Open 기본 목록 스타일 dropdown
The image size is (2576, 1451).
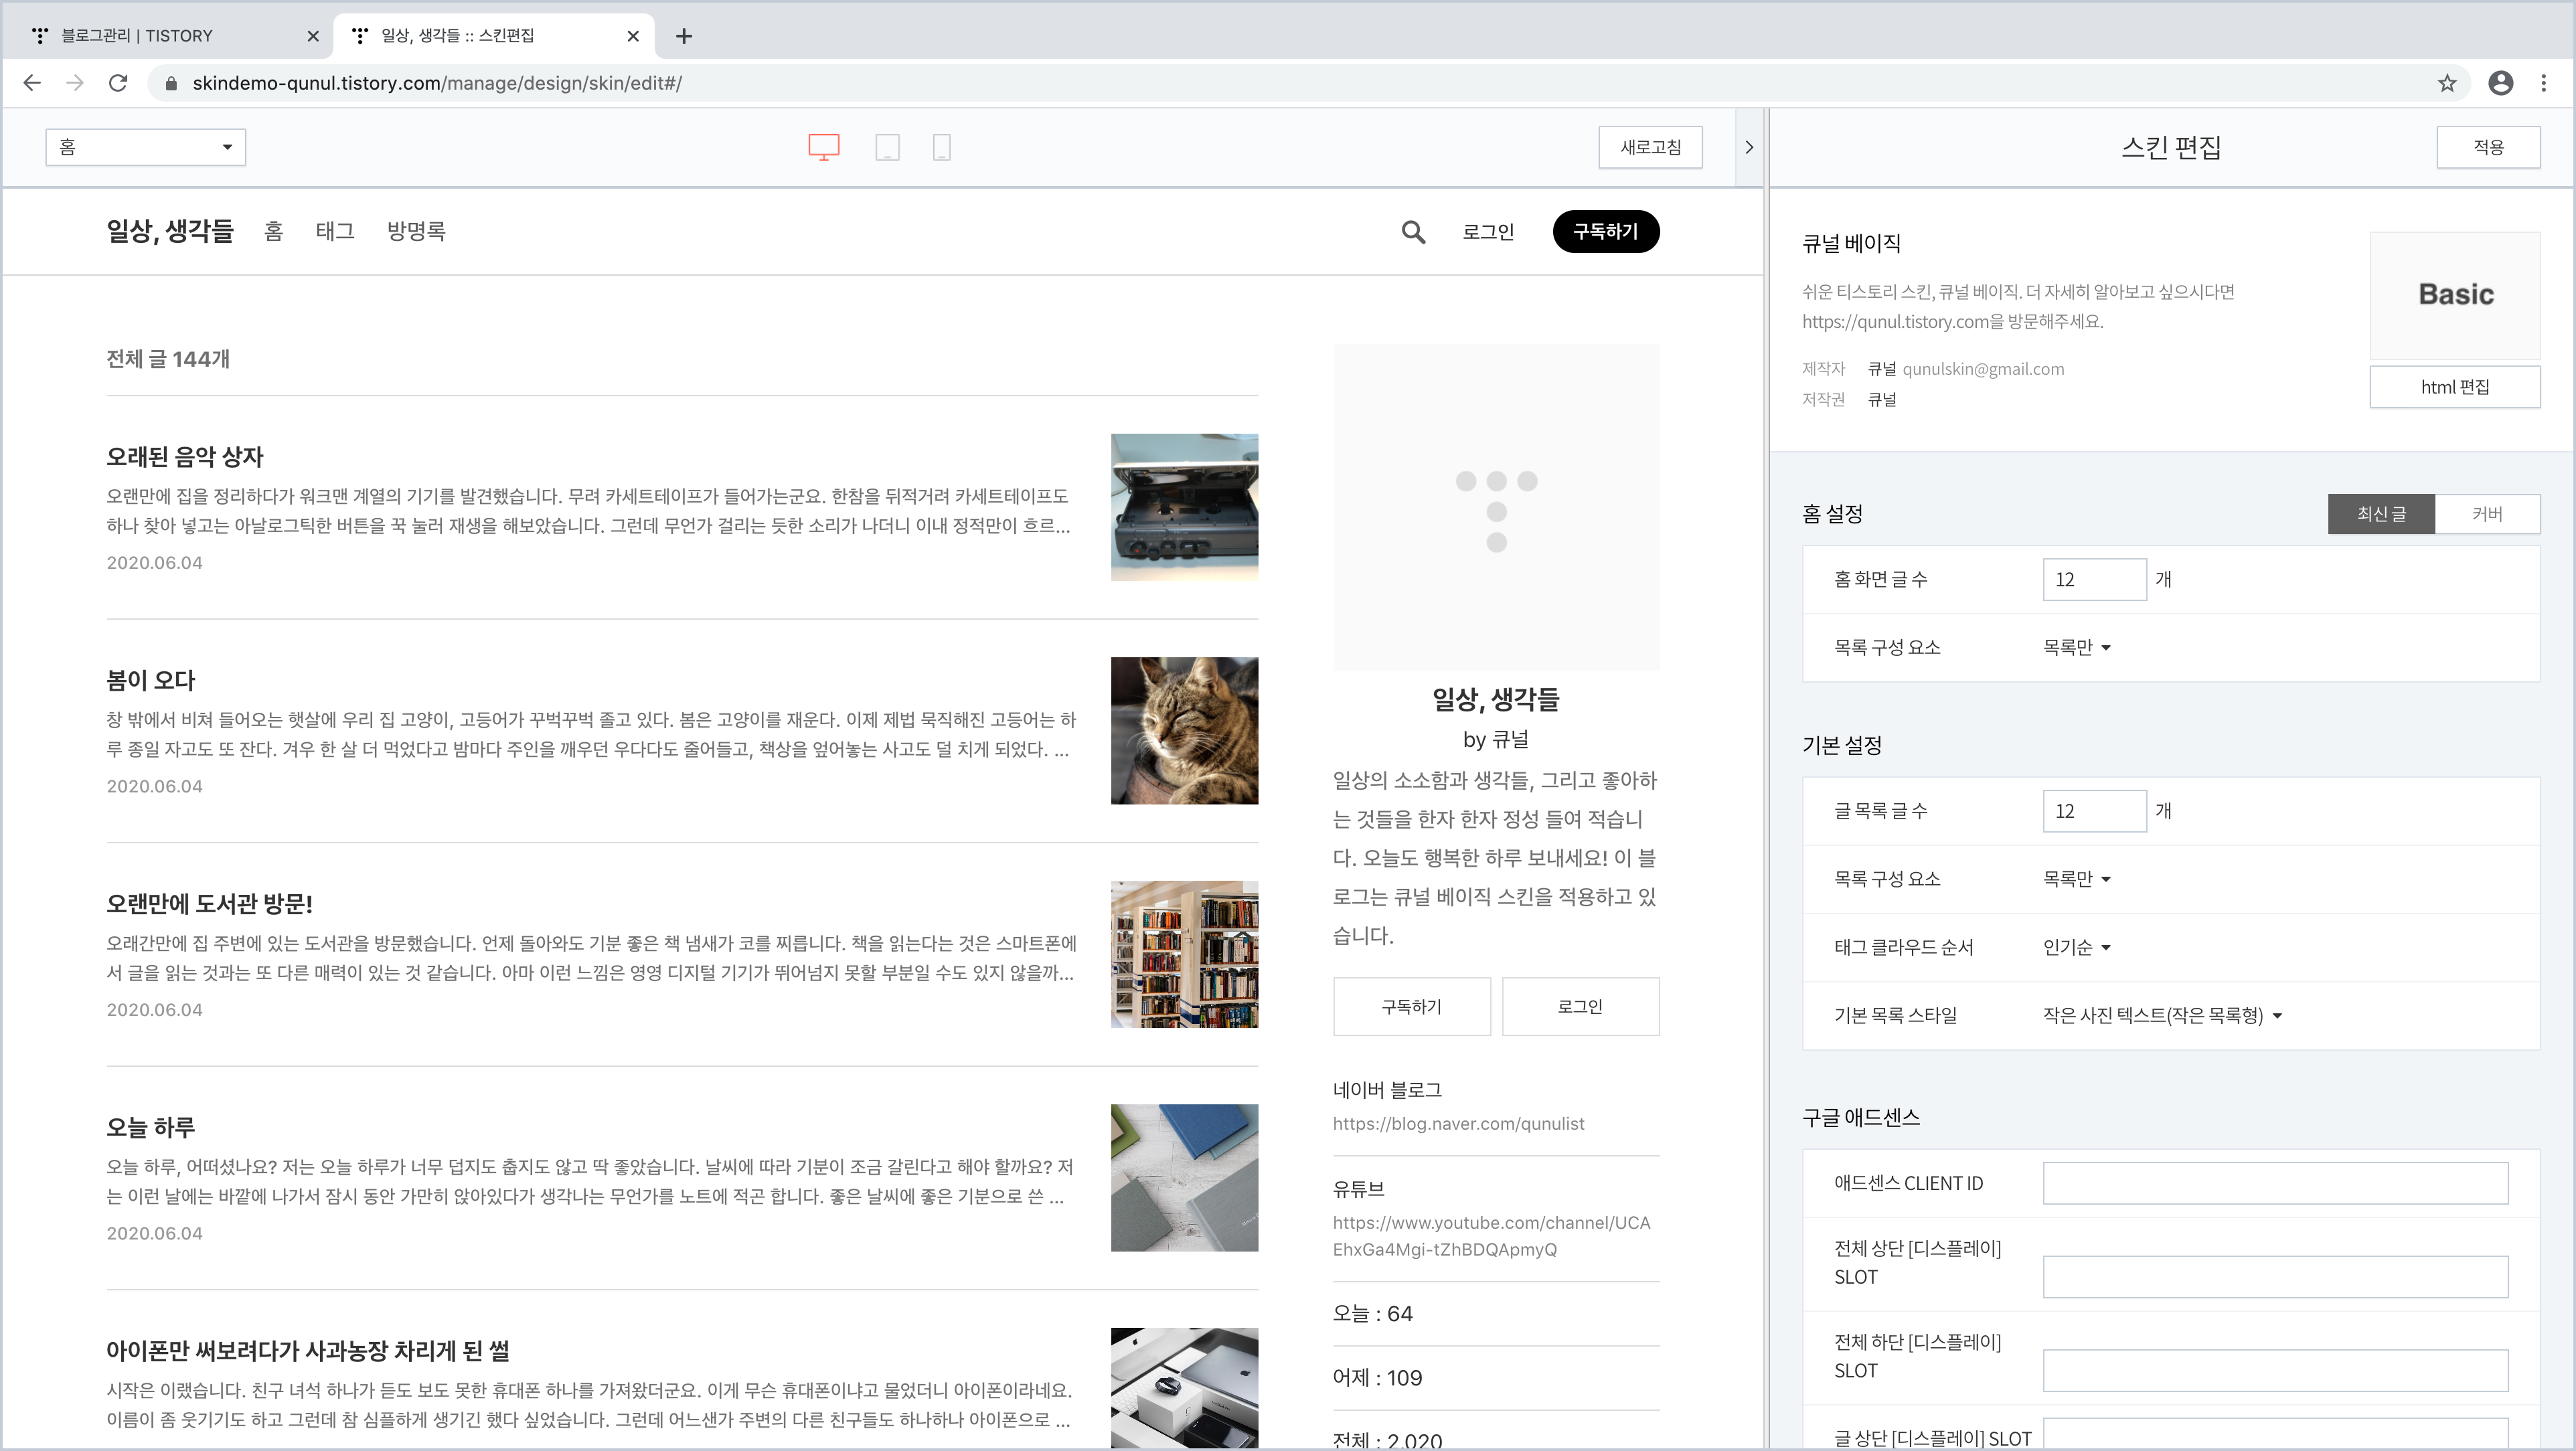point(2161,1015)
